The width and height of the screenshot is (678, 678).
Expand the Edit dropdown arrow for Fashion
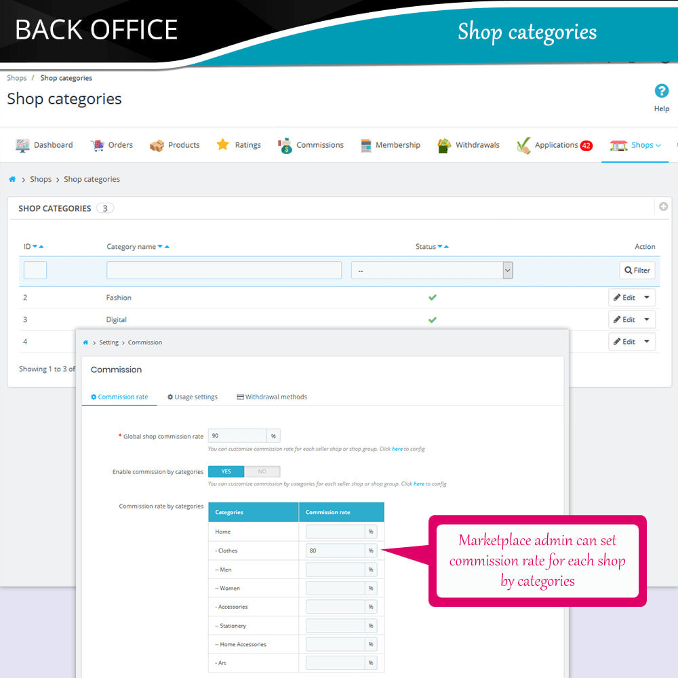(x=646, y=298)
